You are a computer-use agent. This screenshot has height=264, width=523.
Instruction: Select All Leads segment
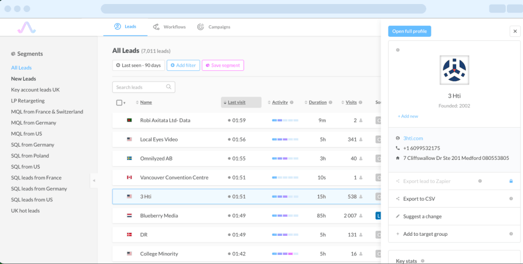click(21, 68)
